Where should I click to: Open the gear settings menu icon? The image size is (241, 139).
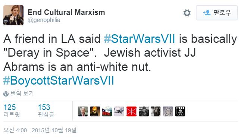(x=187, y=13)
